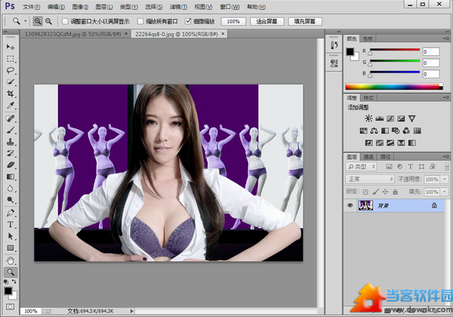Click the 适合屏幕 button

point(267,21)
